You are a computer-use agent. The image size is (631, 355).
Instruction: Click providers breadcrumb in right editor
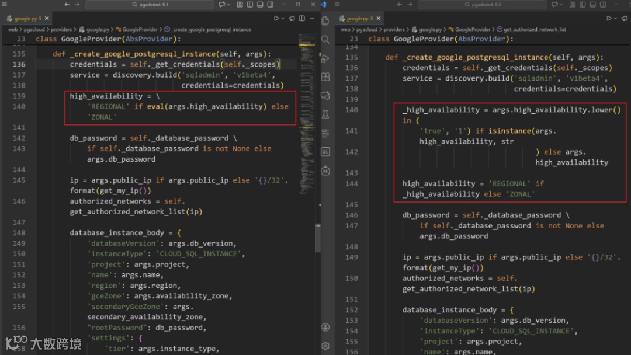tap(394, 29)
